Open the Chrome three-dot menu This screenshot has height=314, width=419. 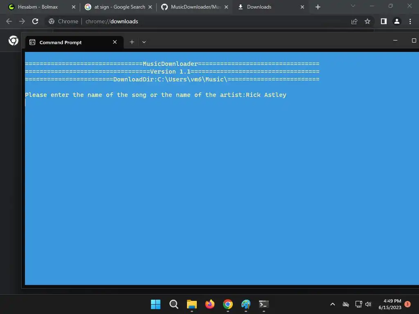(410, 21)
